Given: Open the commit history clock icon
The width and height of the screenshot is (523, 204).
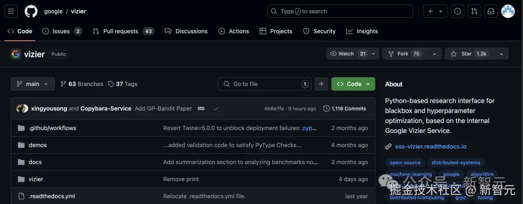Looking at the screenshot, I should [x=326, y=109].
